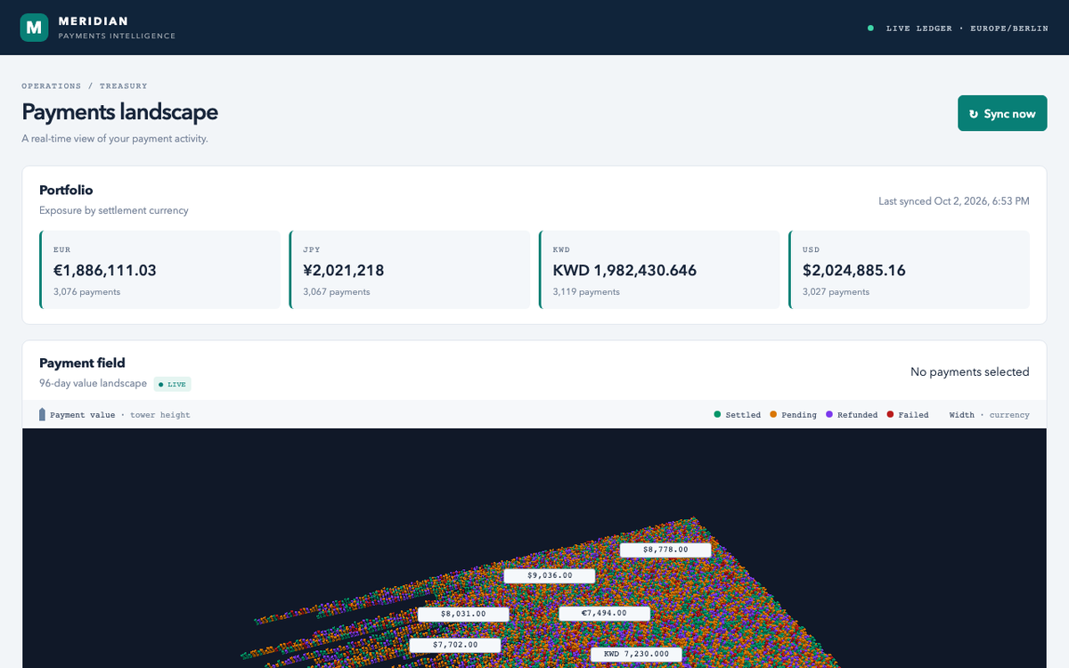The image size is (1069, 668).
Task: Click the $8,778.00 tower label
Action: 665,550
